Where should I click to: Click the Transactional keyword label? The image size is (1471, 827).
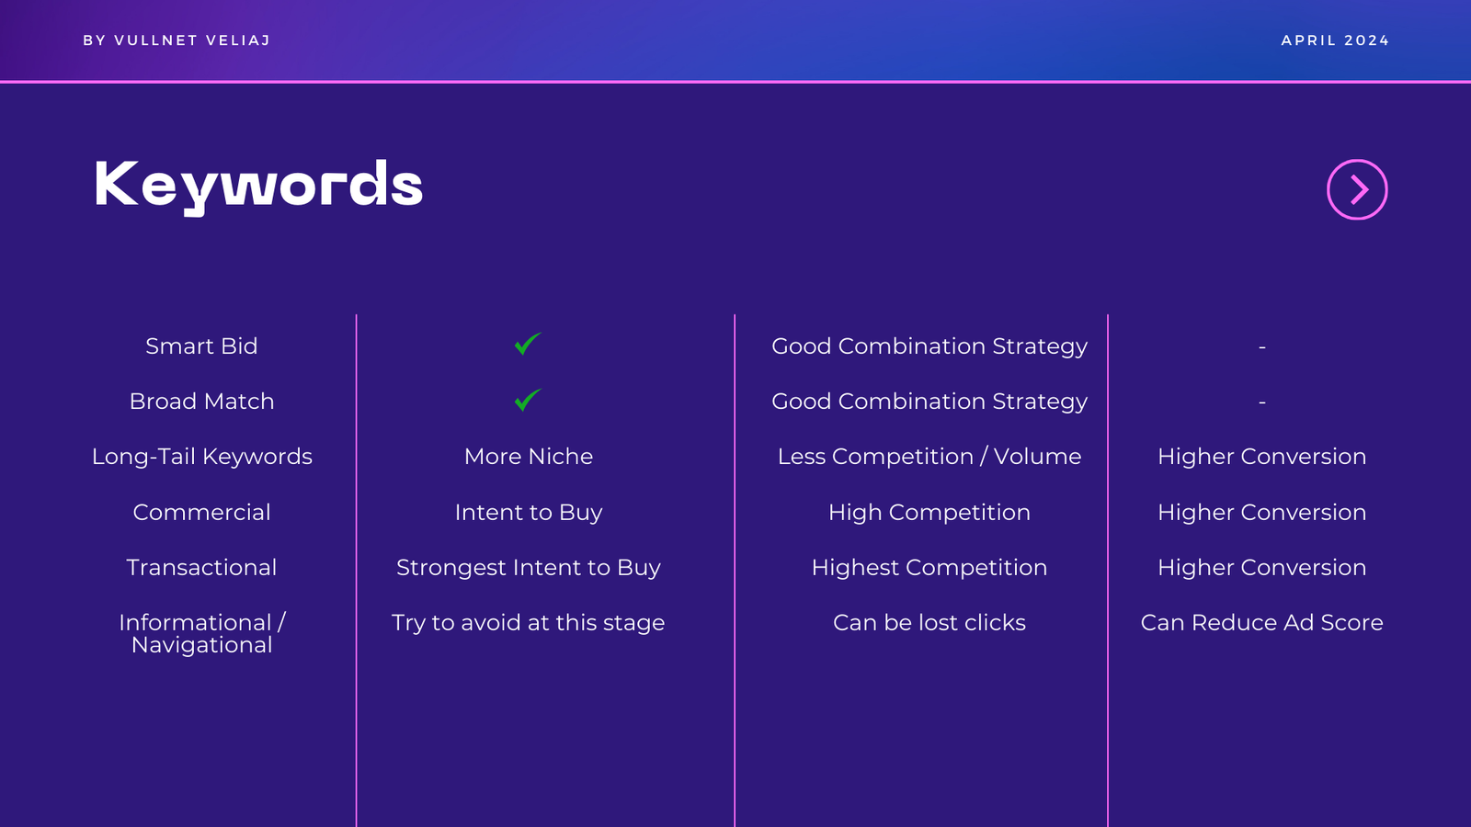(x=201, y=568)
